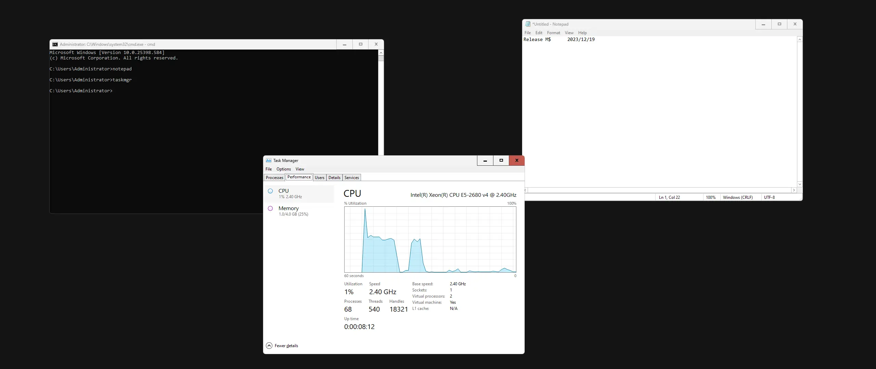Open Notepad Format menu
Screen dimensions: 876x369
[553, 33]
